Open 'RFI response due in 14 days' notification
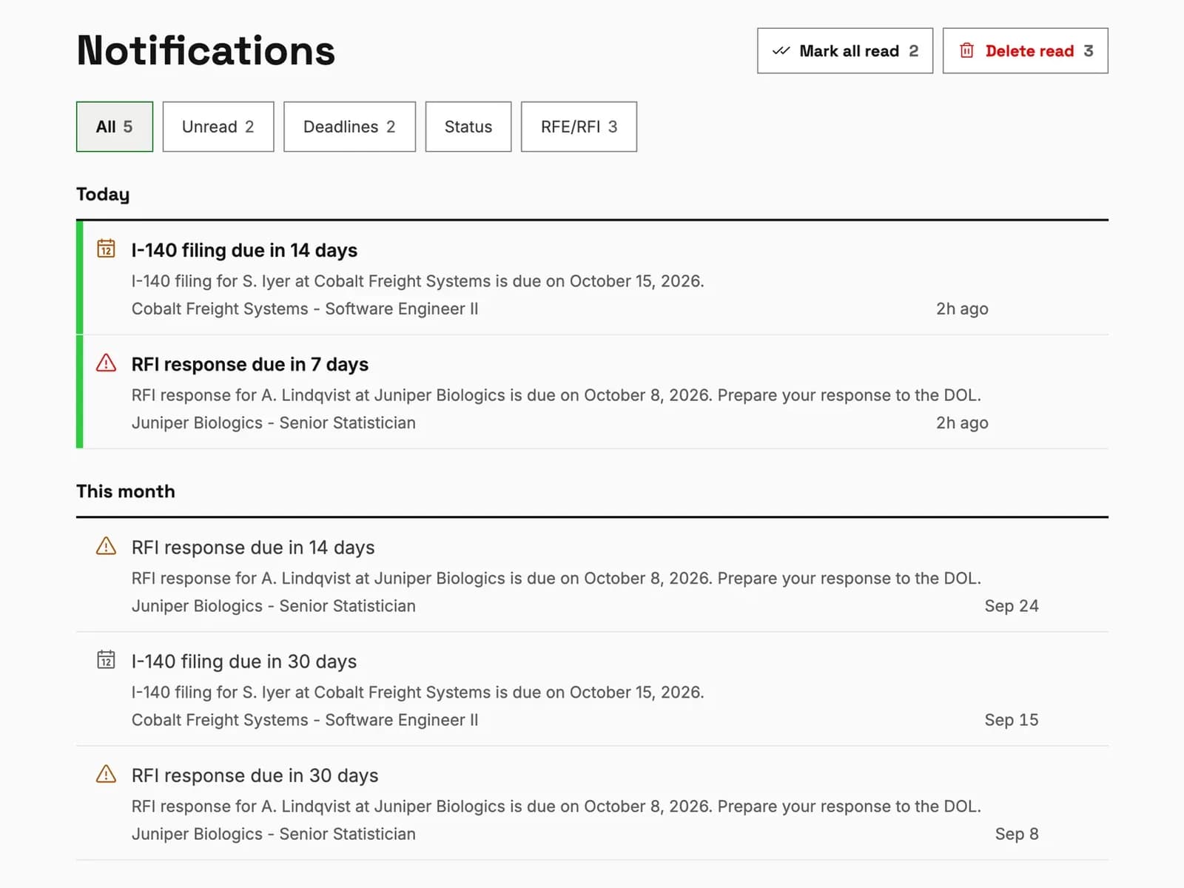 click(592, 576)
